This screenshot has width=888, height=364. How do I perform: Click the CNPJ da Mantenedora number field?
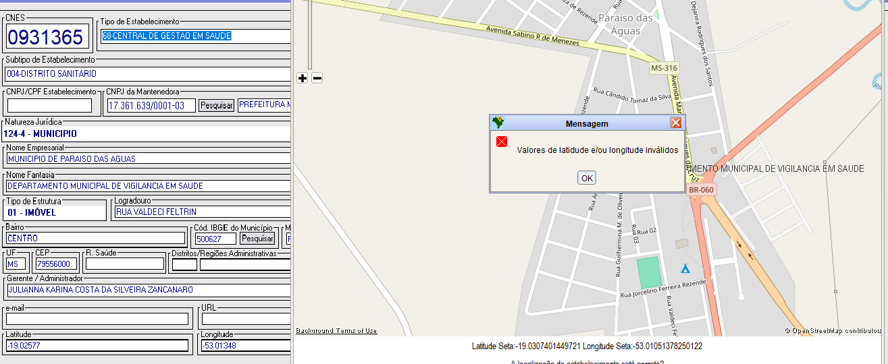point(151,105)
